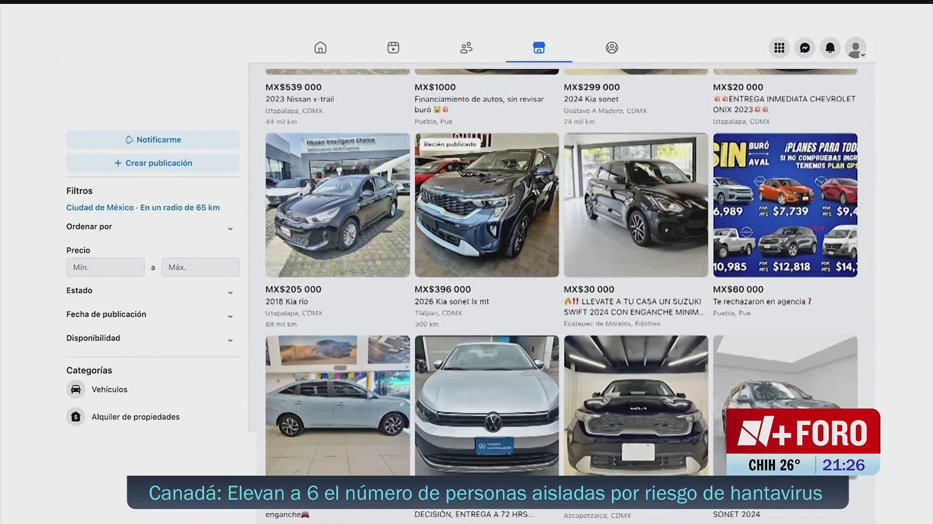933x524 pixels.
Task: Click the MX$20 000 price
Action: click(738, 87)
